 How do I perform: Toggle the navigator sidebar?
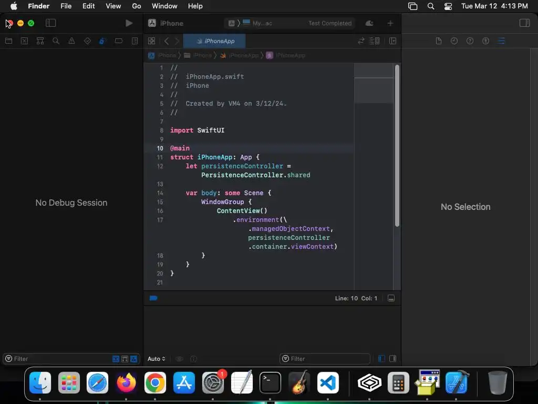point(51,23)
